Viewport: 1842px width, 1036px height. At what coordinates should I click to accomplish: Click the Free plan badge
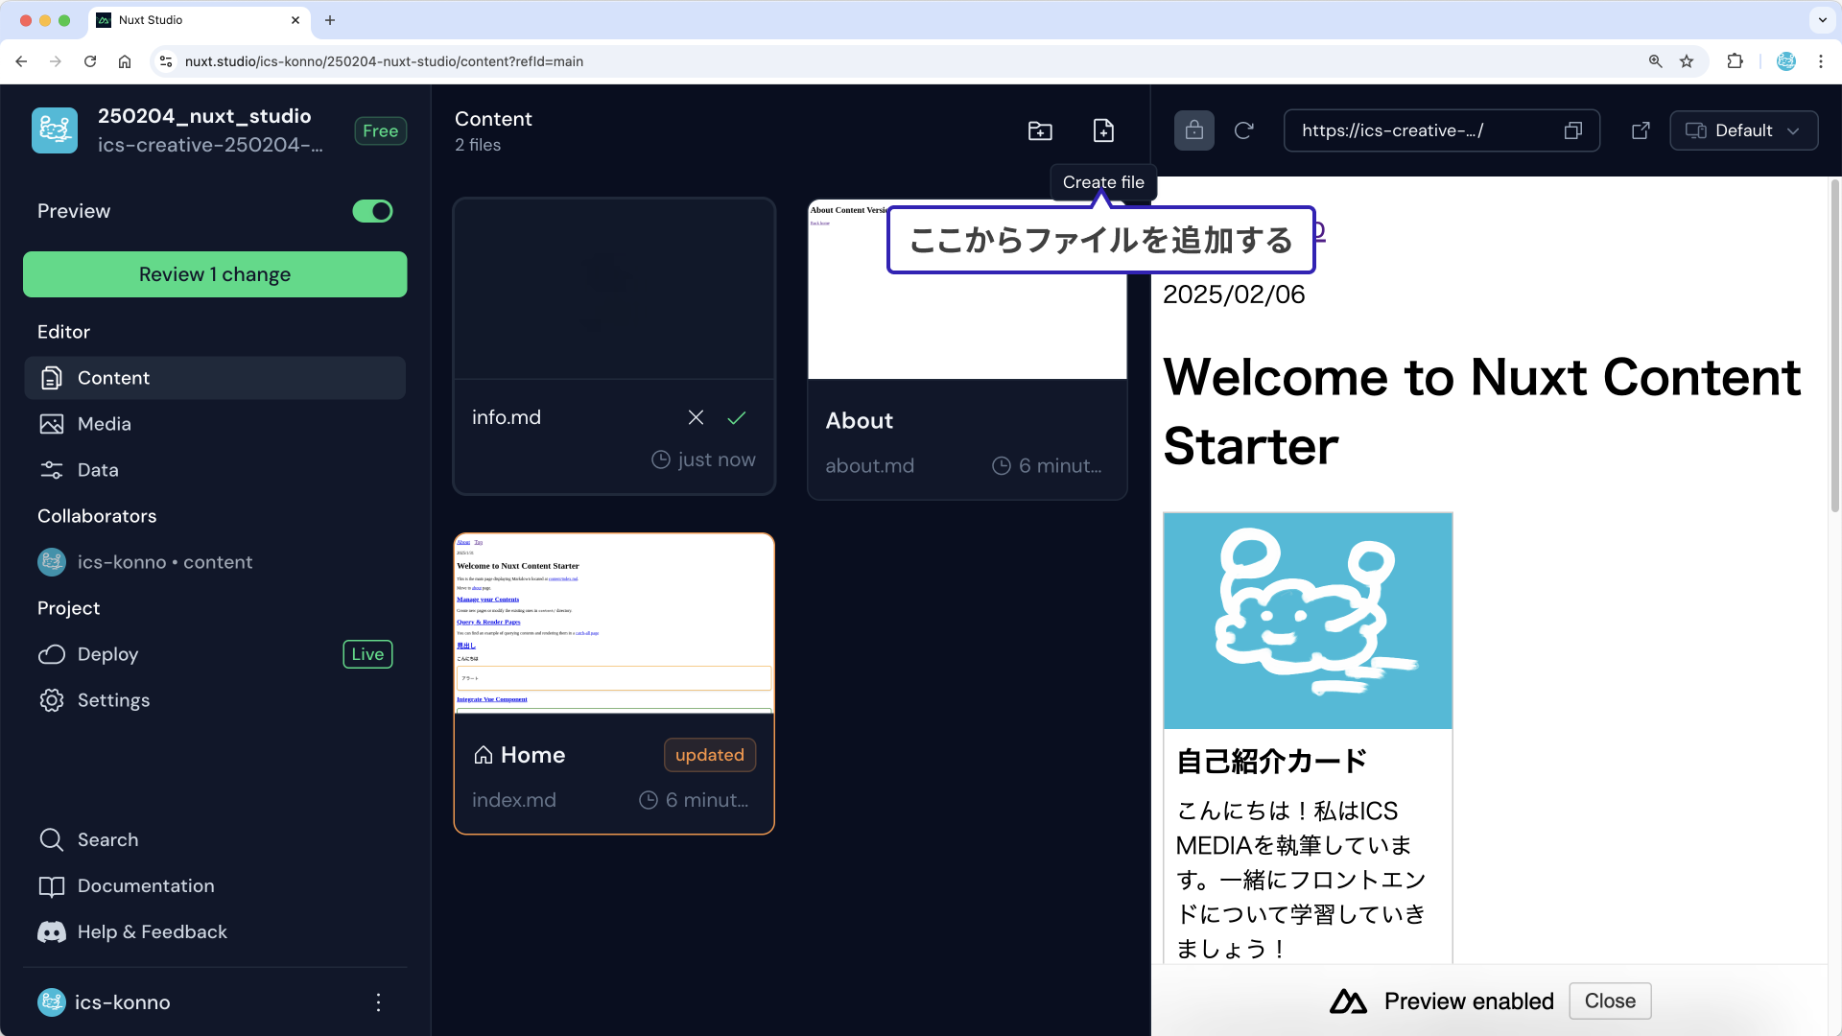coord(380,130)
